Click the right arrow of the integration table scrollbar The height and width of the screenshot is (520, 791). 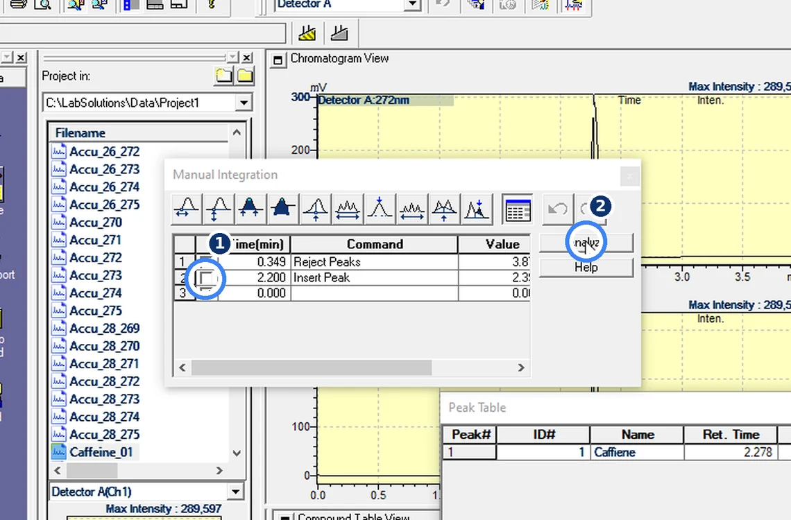[521, 368]
